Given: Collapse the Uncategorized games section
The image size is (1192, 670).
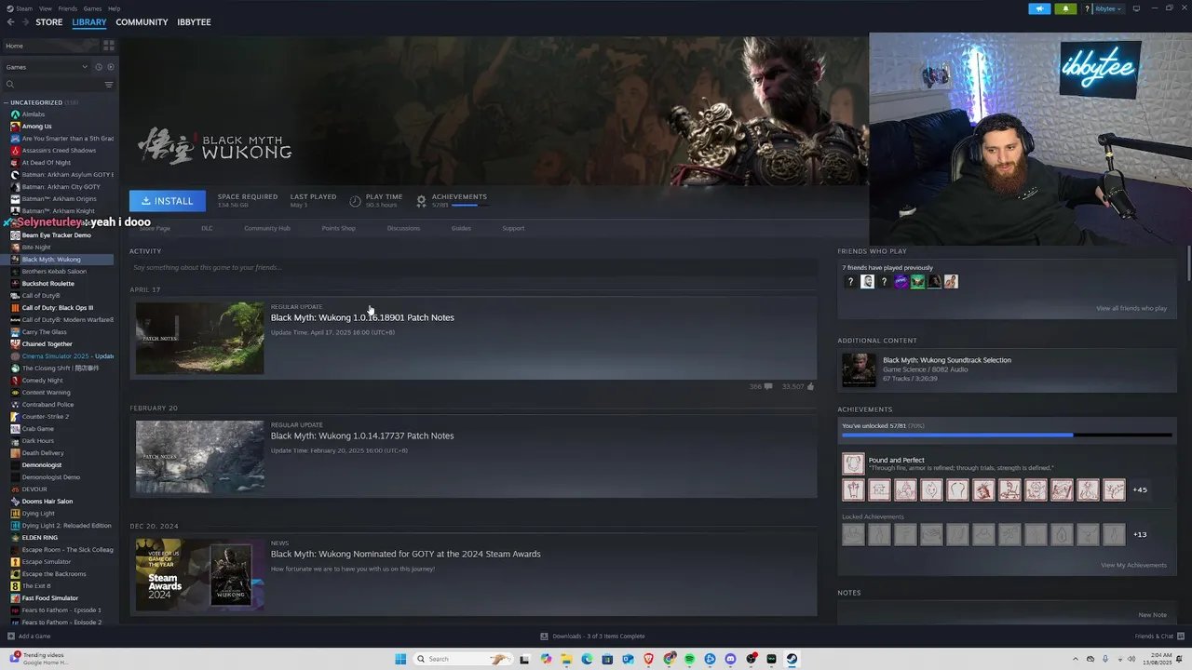Looking at the screenshot, I should pos(7,102).
